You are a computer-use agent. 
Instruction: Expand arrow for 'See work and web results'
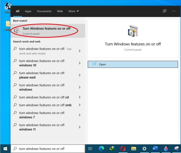(x=80, y=51)
